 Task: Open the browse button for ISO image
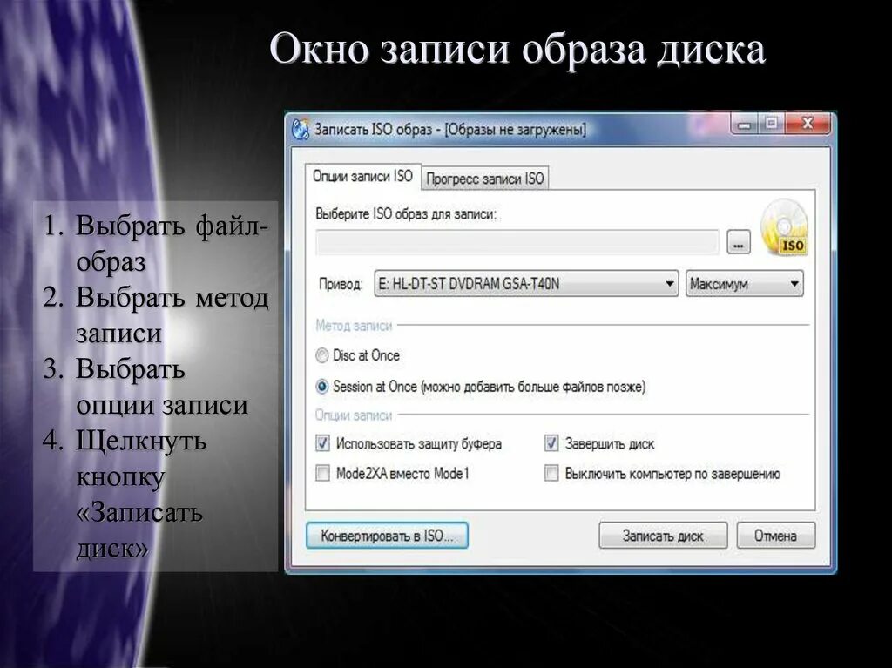point(739,244)
